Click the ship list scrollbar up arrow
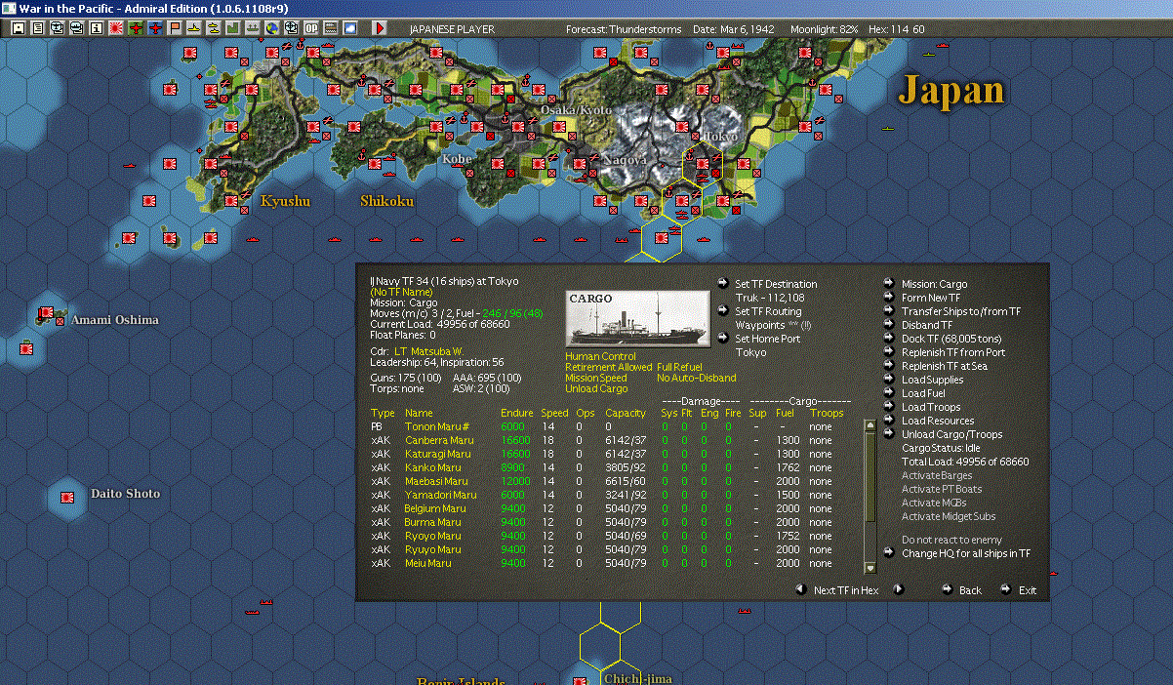 tap(870, 425)
